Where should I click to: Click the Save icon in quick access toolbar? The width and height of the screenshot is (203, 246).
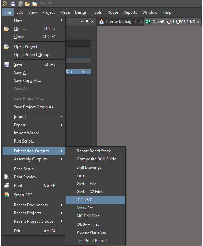click(13, 3)
